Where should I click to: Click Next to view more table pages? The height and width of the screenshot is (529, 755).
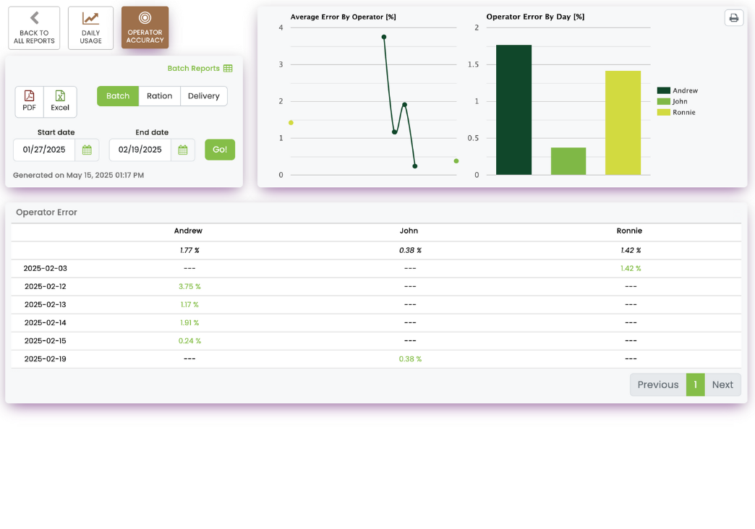point(722,384)
